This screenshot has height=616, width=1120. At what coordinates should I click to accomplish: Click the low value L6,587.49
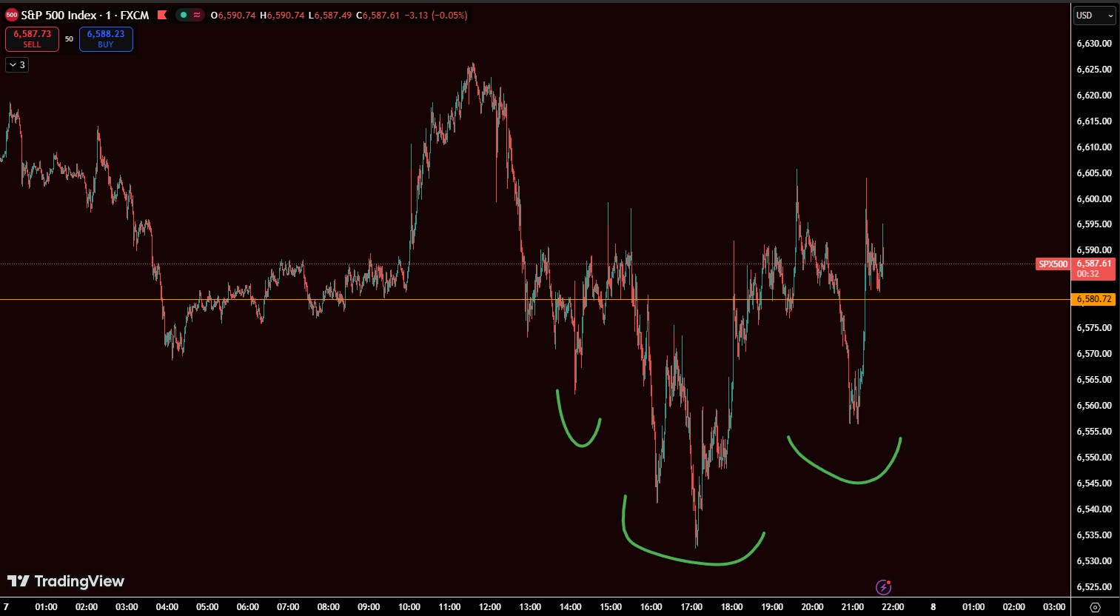pyautogui.click(x=330, y=15)
